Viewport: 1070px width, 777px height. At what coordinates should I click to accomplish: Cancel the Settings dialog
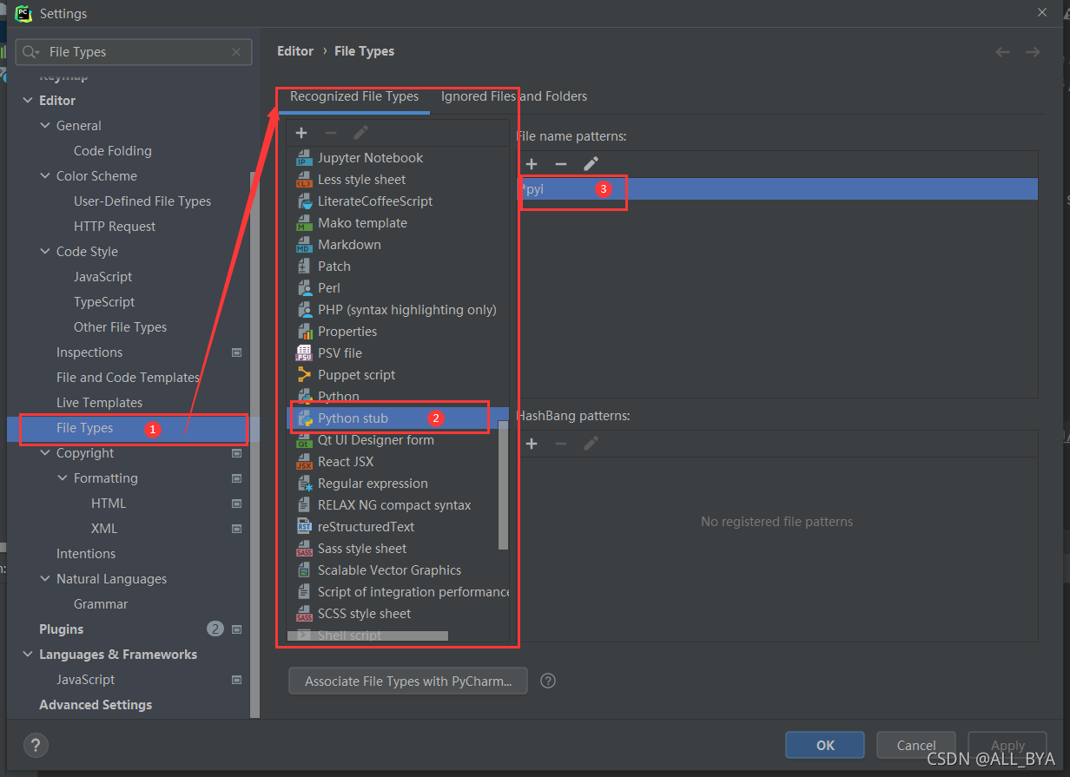tap(916, 745)
